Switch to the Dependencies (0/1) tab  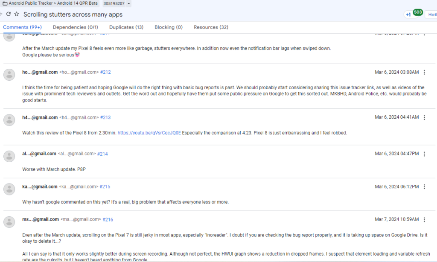(x=76, y=27)
